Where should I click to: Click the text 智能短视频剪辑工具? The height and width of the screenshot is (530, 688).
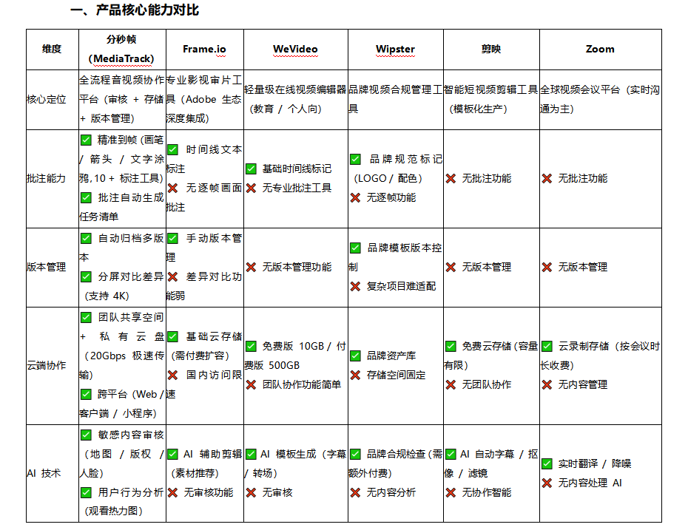pyautogui.click(x=491, y=90)
